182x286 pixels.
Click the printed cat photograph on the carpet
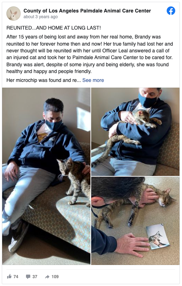pyautogui.click(x=158, y=236)
